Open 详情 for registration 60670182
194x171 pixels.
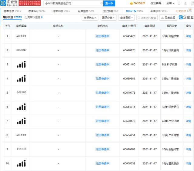188,149
